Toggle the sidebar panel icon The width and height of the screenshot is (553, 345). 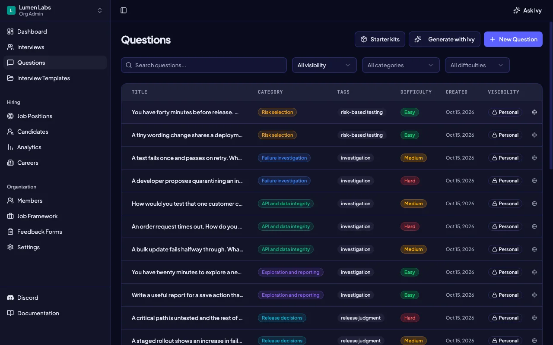pyautogui.click(x=124, y=10)
